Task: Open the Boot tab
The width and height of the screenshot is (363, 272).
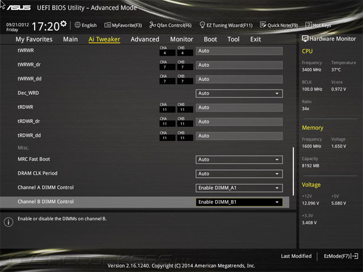Action: click(210, 39)
